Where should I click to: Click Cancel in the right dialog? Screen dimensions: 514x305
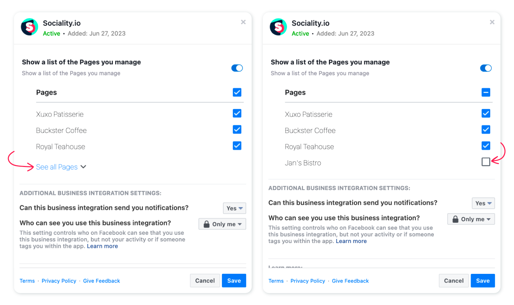click(454, 281)
